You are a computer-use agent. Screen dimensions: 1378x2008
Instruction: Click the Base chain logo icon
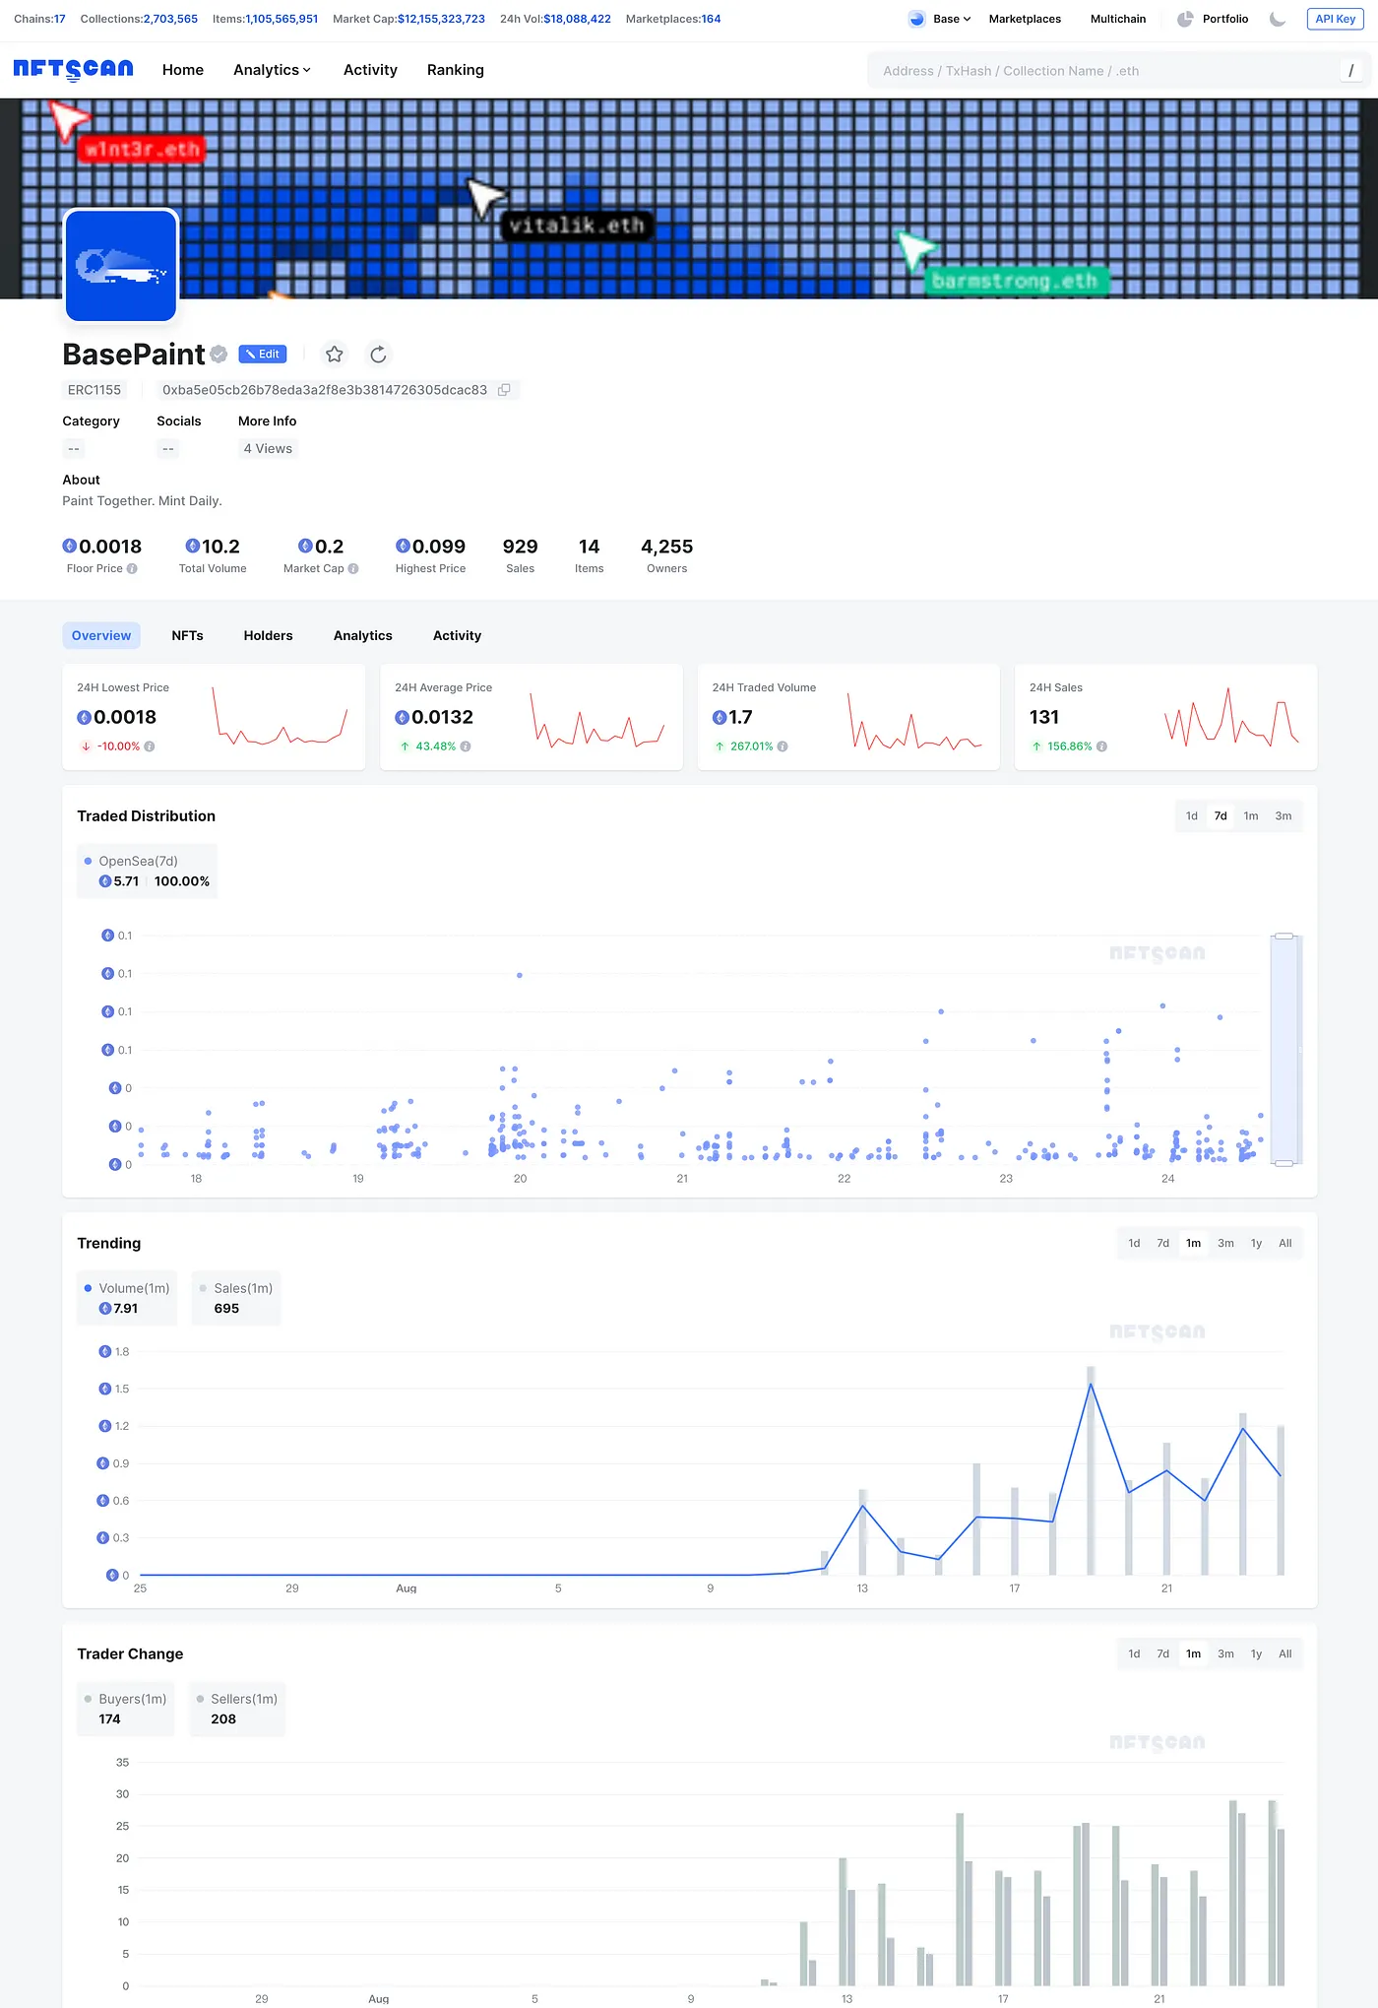[916, 19]
